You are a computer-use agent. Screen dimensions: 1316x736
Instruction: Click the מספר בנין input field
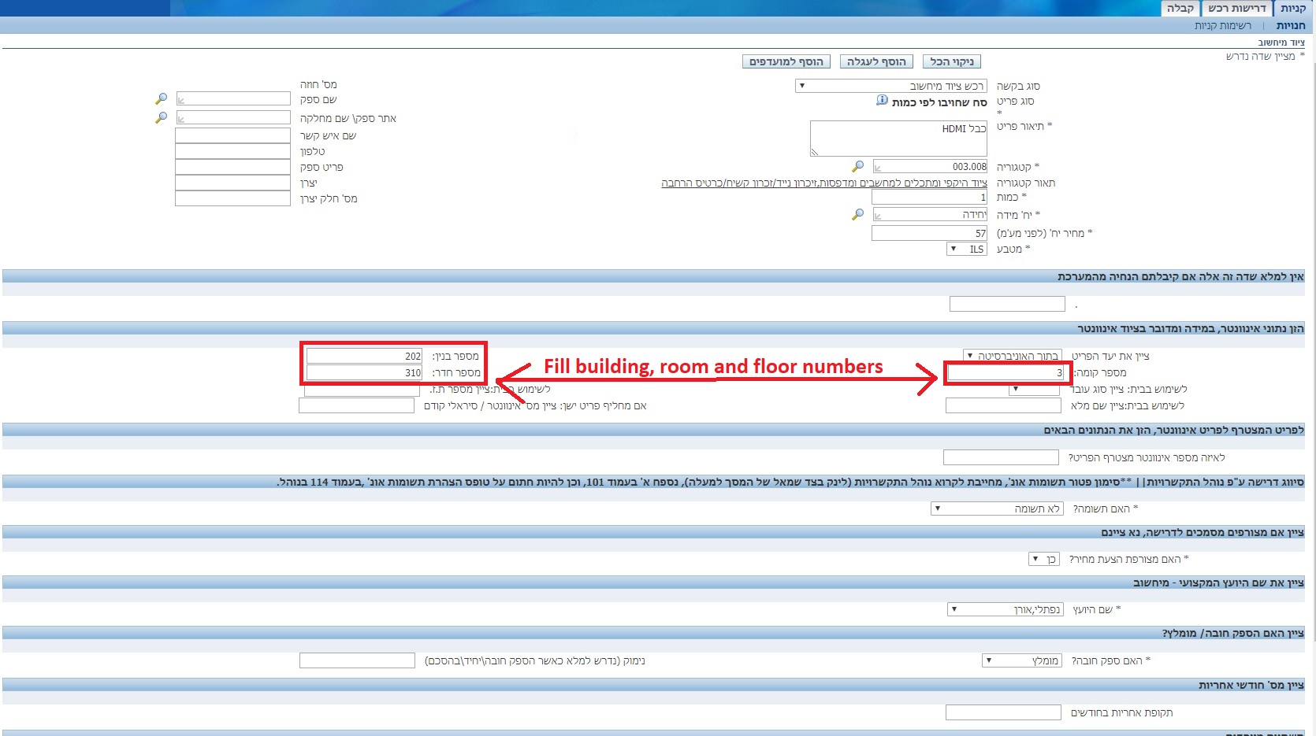point(364,356)
